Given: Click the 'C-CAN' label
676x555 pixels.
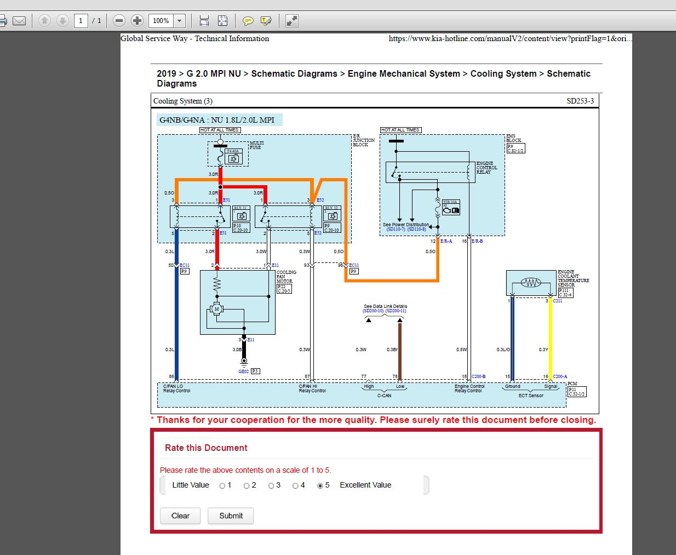Looking at the screenshot, I should pyautogui.click(x=384, y=396).
